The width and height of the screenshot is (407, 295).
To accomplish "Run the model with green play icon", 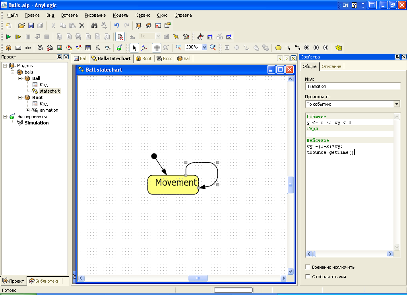I will click(x=8, y=37).
